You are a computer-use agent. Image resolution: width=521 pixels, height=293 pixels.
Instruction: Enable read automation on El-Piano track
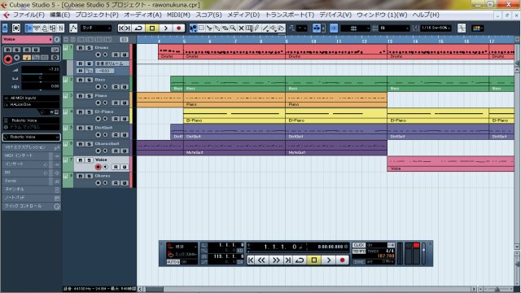(116, 119)
